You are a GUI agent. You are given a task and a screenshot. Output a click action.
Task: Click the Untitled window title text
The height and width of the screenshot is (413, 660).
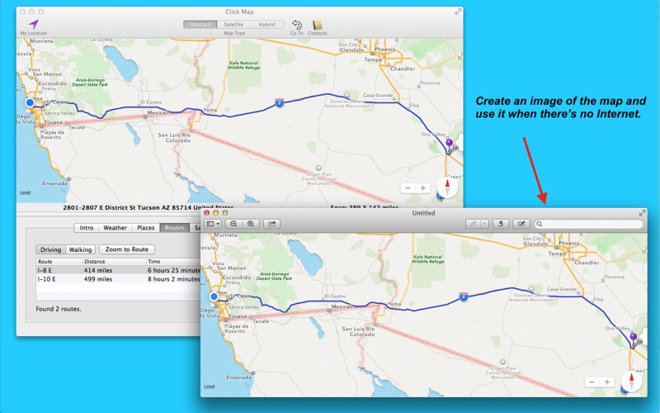(423, 213)
